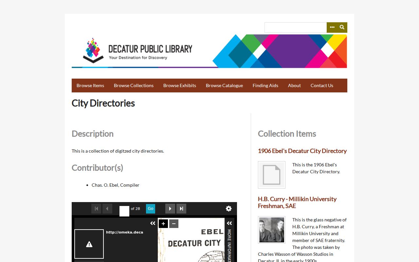This screenshot has width=419, height=262.
Task: Click the 'of 28' page count text
Action: (136, 209)
